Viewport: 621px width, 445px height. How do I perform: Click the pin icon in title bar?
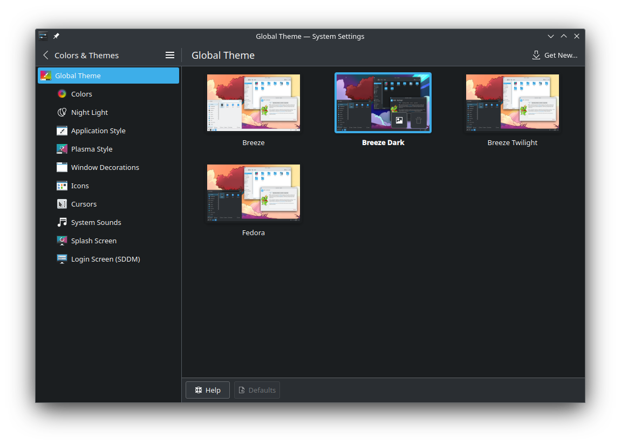pos(56,36)
